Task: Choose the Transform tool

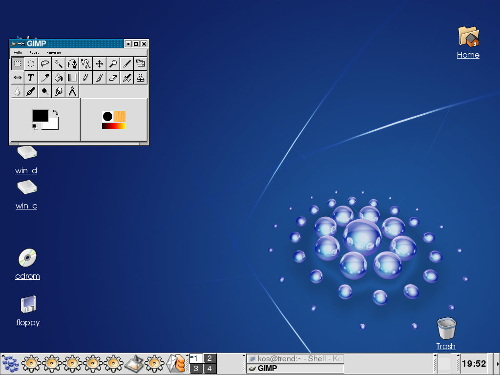Action: (141, 64)
